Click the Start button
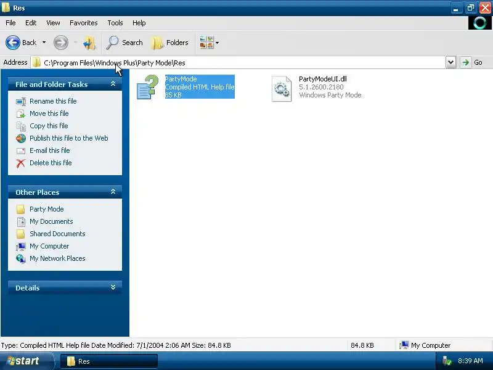 click(x=27, y=361)
